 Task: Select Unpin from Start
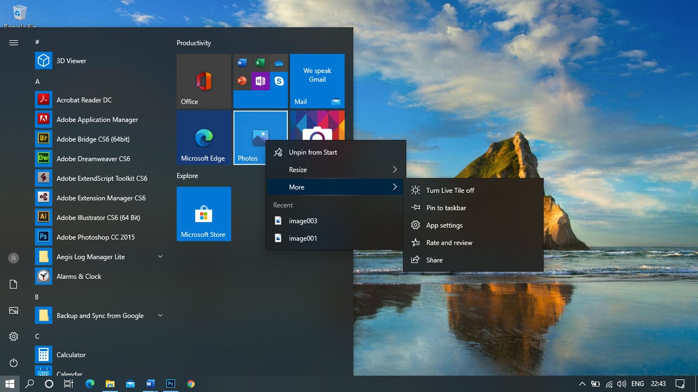(x=312, y=152)
